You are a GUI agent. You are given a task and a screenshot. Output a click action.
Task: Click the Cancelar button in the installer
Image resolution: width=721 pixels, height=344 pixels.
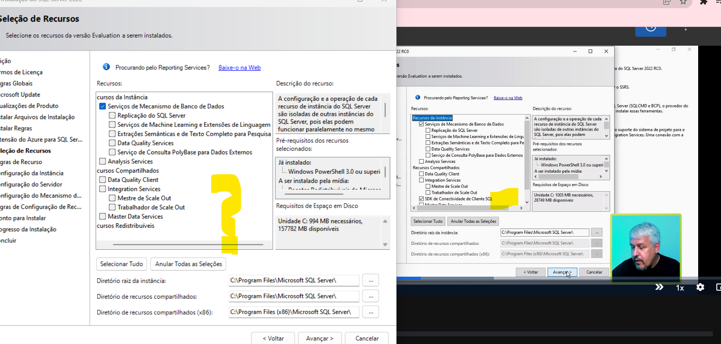click(x=367, y=338)
